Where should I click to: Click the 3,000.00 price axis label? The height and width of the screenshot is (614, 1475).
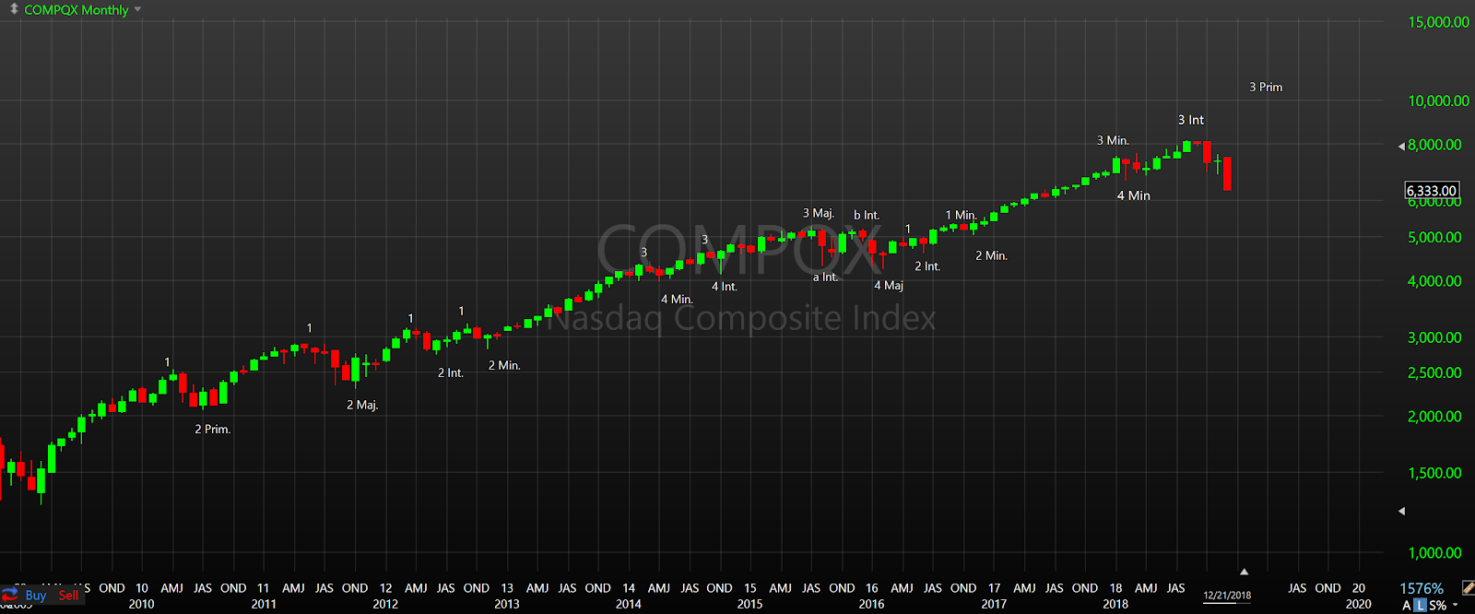pyautogui.click(x=1434, y=337)
